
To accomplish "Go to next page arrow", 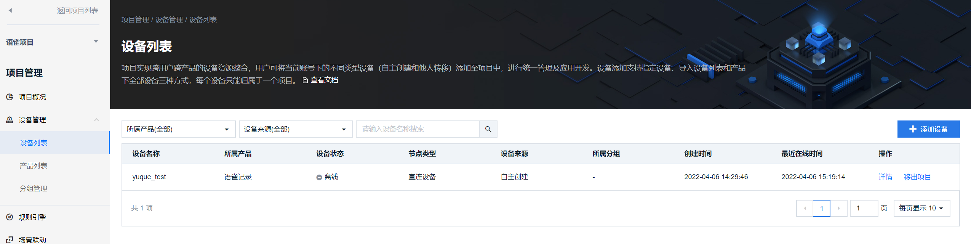I will pos(839,208).
